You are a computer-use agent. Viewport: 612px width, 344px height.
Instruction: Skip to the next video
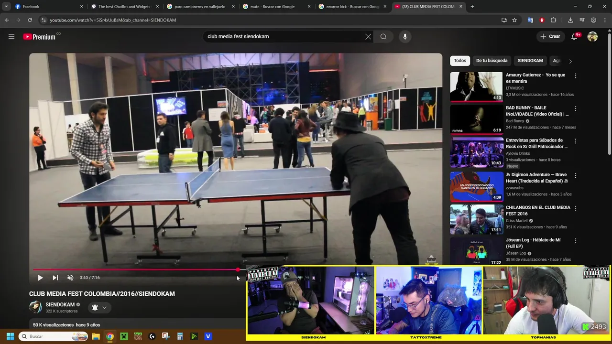[55, 278]
